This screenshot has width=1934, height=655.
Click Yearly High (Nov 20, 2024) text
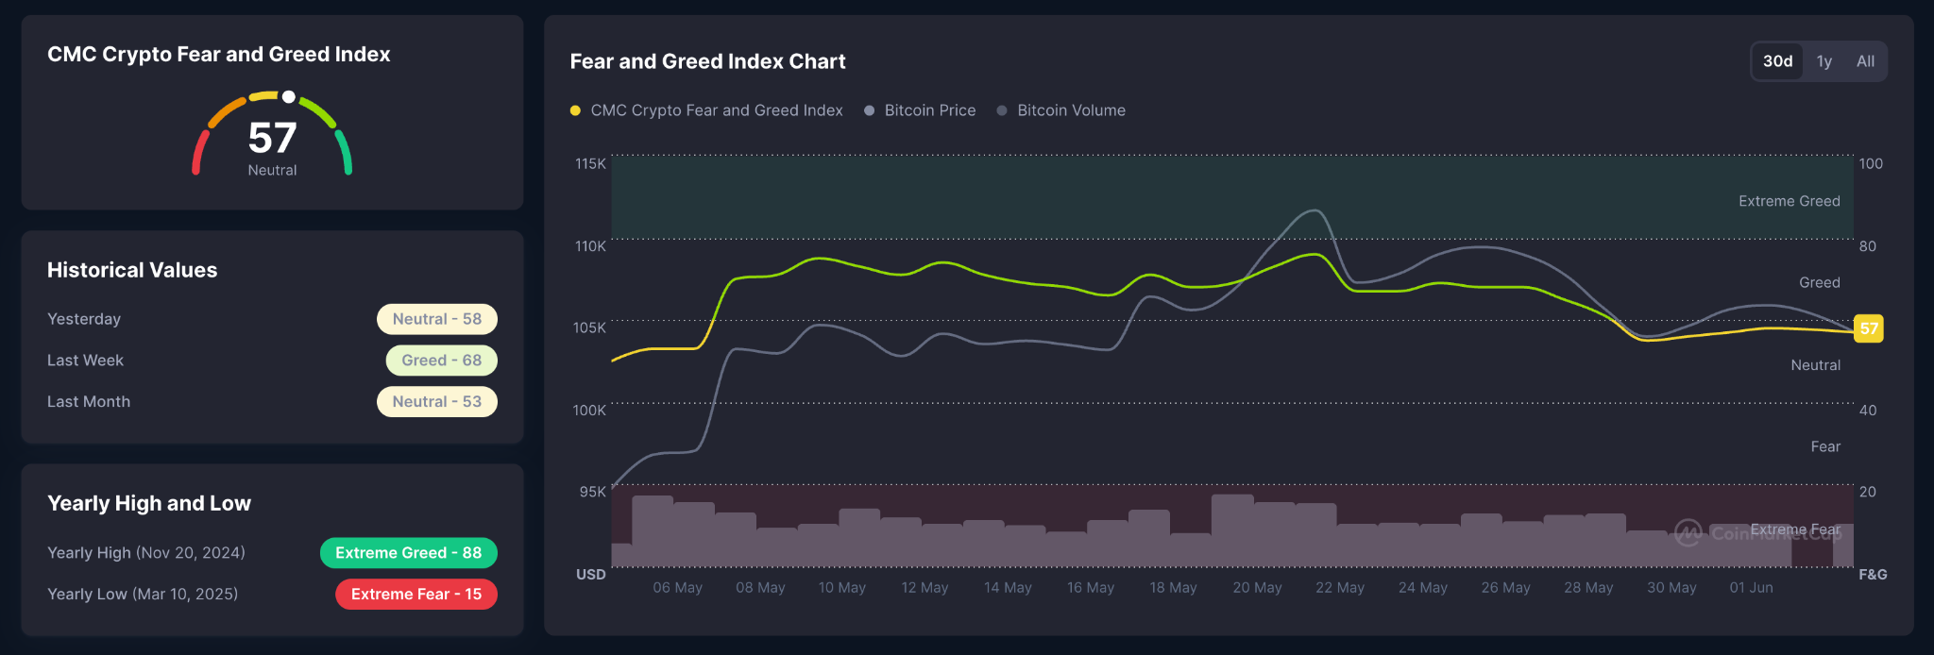[x=146, y=553]
